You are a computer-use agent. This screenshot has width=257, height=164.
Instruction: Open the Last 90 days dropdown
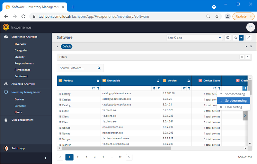pyautogui.click(x=194, y=38)
